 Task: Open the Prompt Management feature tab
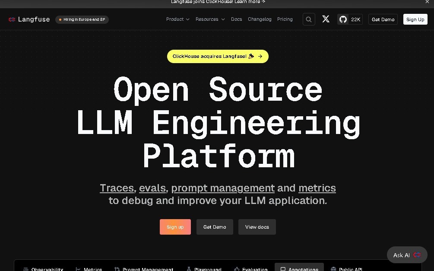pyautogui.click(x=144, y=269)
